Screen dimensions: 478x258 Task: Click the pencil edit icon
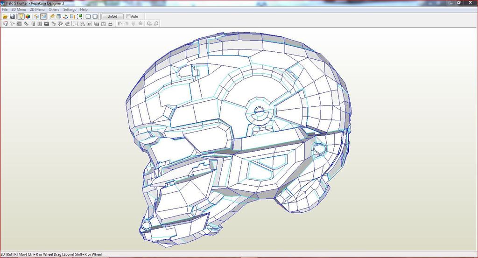tap(52, 16)
